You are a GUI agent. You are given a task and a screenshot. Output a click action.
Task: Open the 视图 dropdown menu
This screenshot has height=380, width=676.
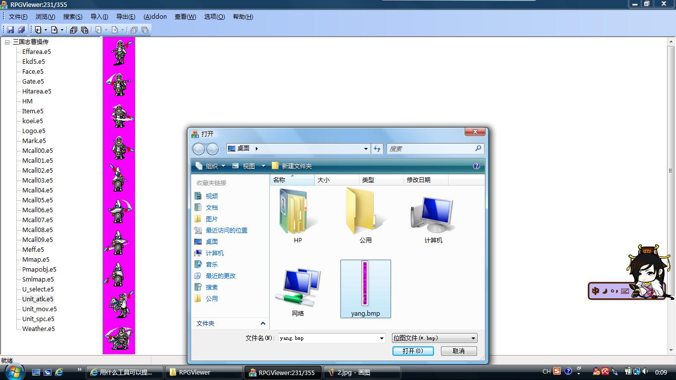point(249,166)
